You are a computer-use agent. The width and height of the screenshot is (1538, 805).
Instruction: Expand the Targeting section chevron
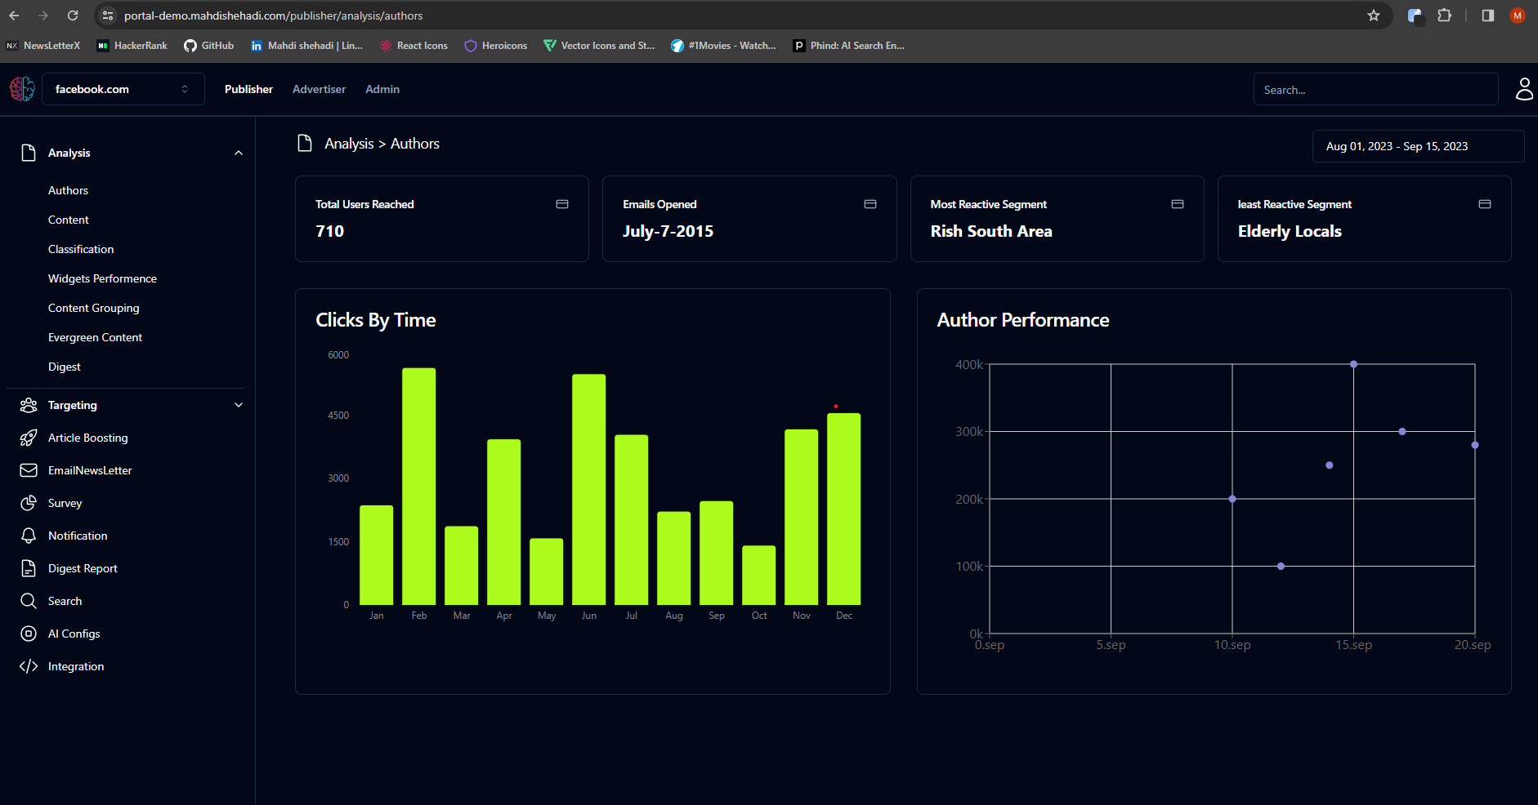239,405
